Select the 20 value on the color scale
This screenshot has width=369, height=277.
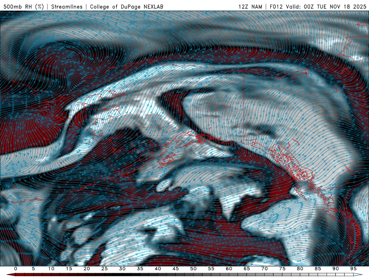tap(87, 269)
